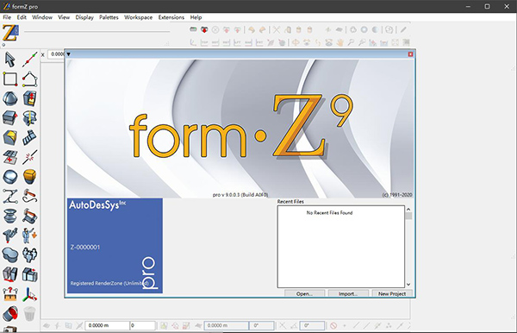Expand the splash dialog black triangle menu
Screen dimensions: 517x333
[x=69, y=54]
